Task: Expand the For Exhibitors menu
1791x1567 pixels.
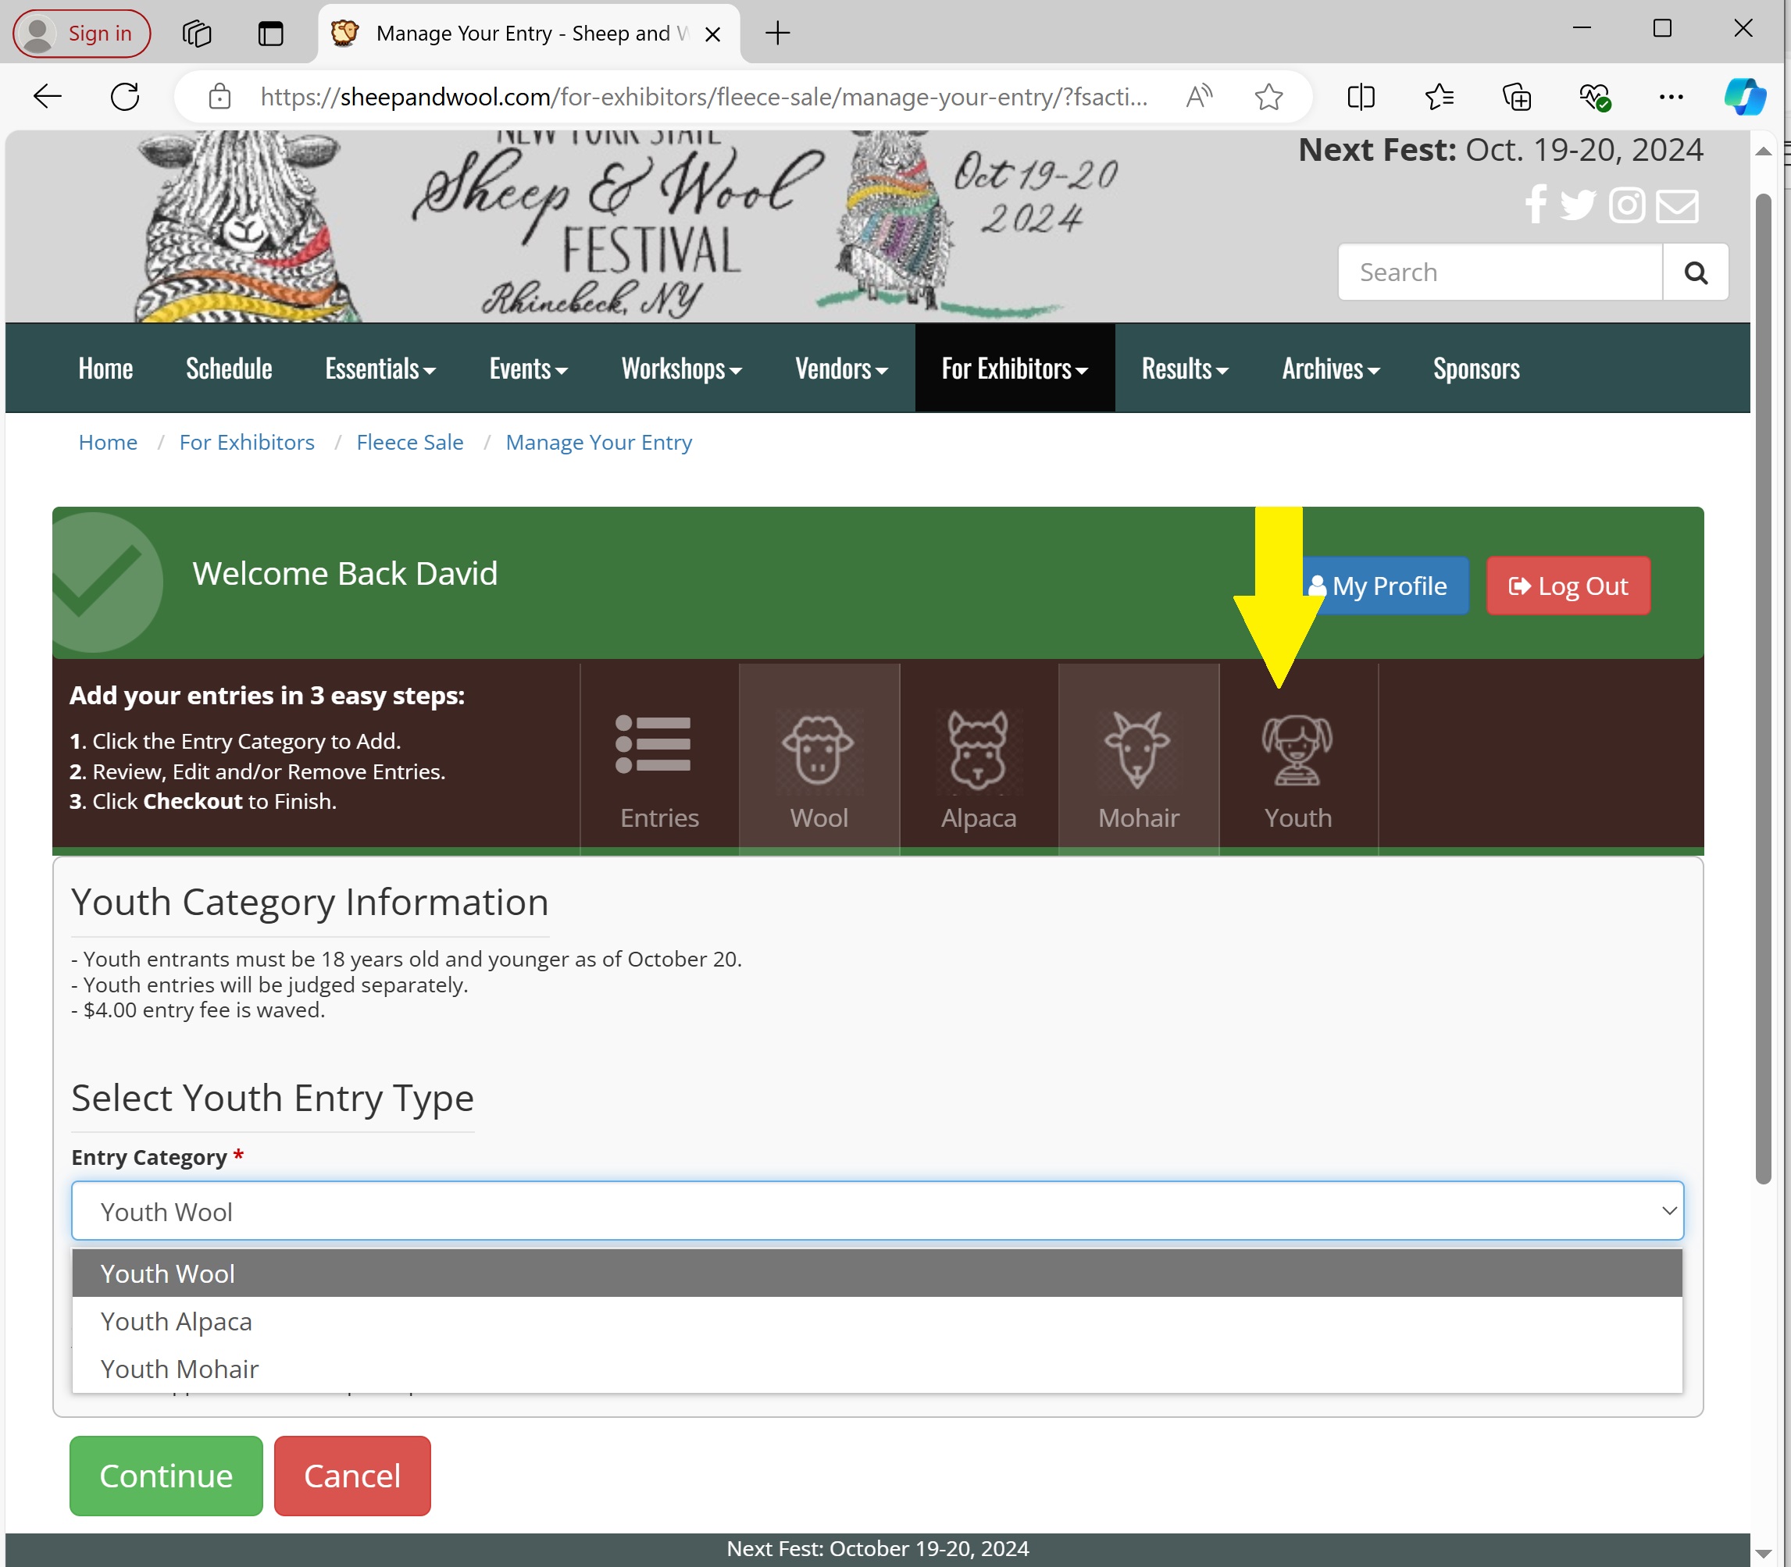Action: pyautogui.click(x=1015, y=369)
